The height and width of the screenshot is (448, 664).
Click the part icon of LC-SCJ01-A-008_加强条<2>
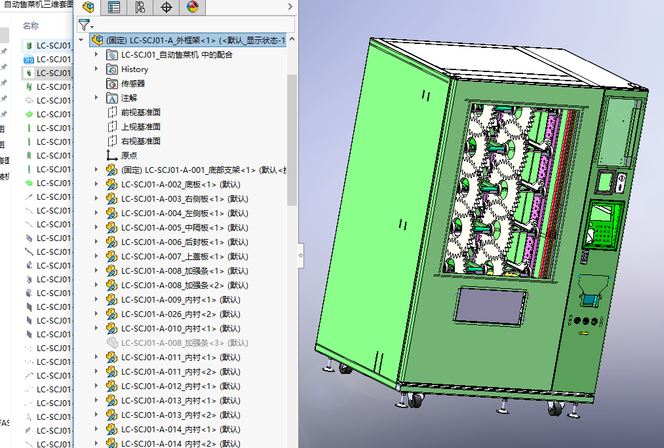click(x=112, y=285)
